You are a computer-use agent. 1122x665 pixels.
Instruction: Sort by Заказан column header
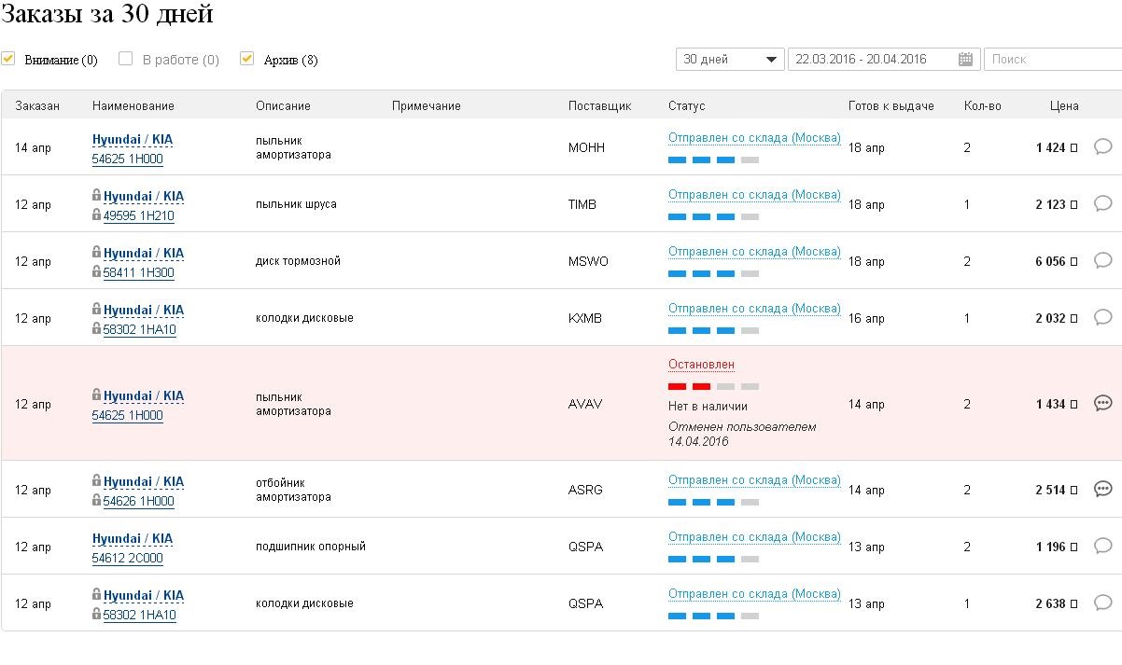point(37,105)
